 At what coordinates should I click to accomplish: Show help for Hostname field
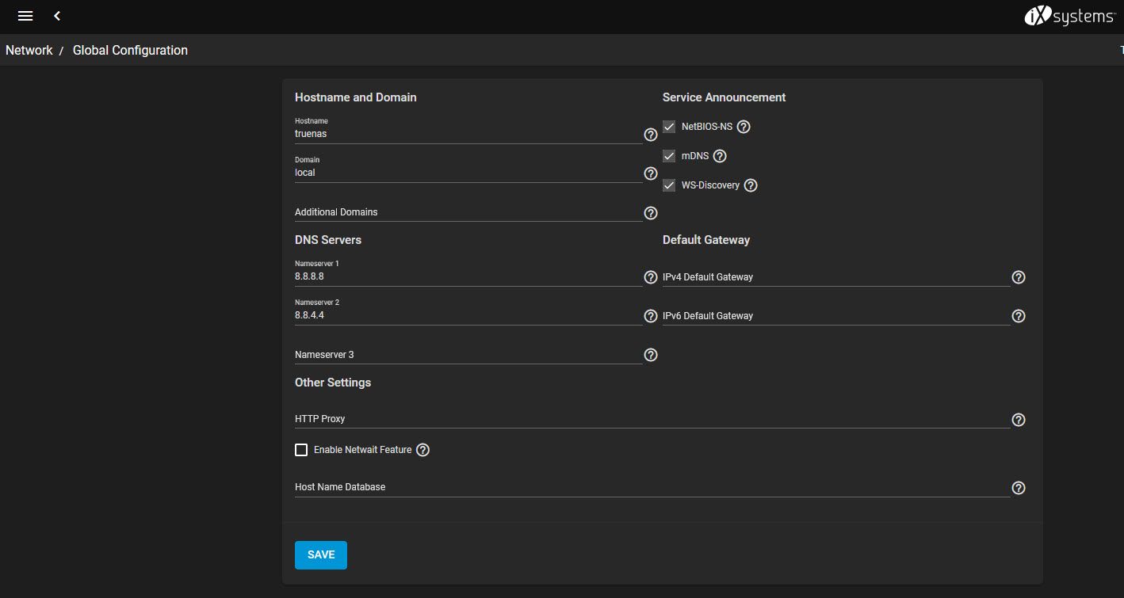651,135
